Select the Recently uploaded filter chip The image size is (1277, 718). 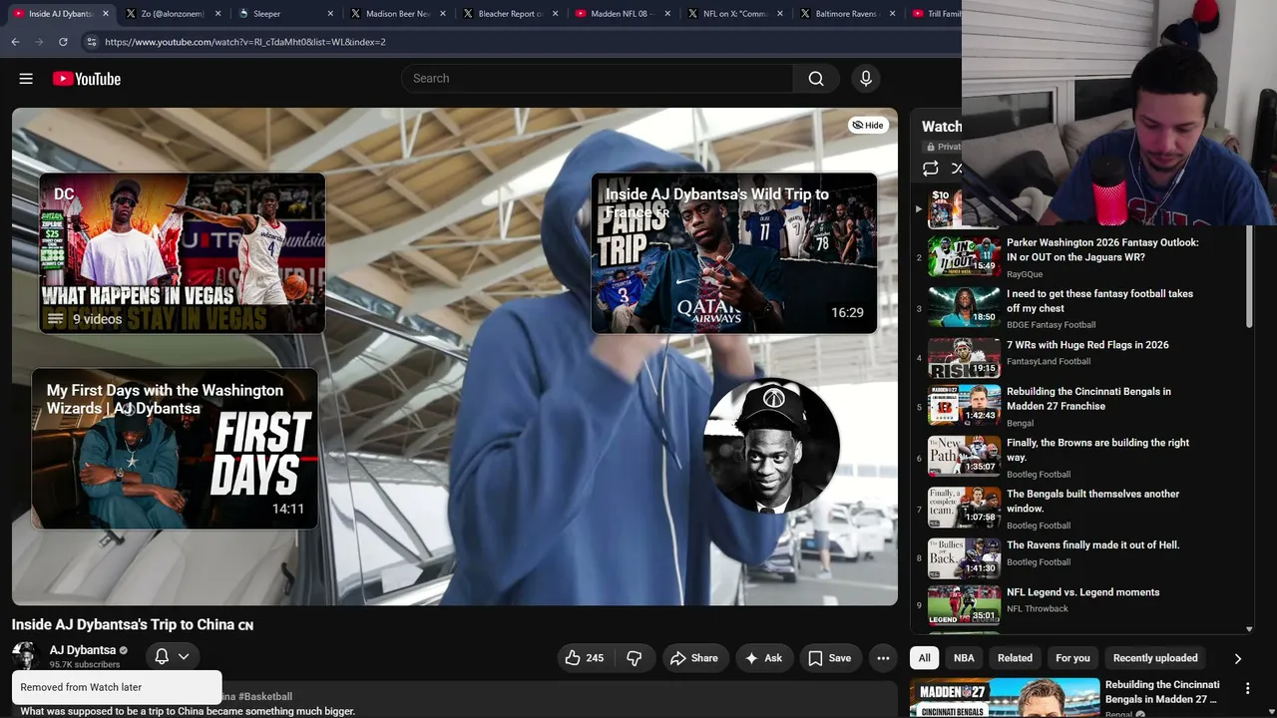(1155, 658)
